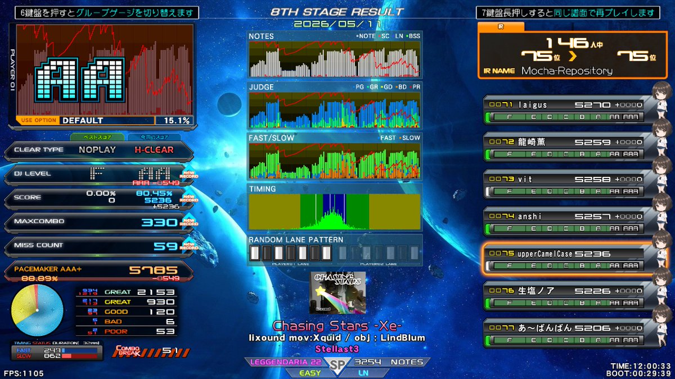Click the avatar beside the 龍崎薫 ranking row

(x=663, y=138)
